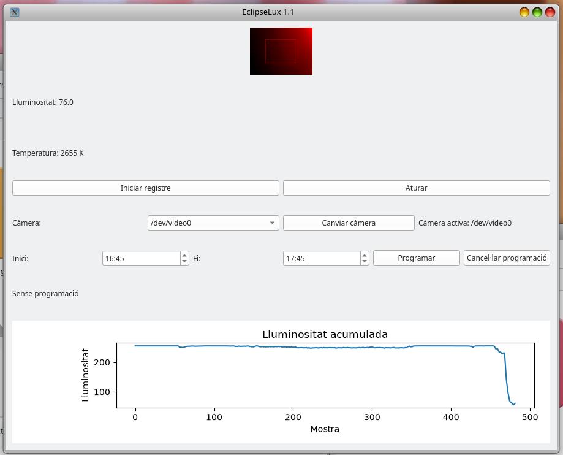The height and width of the screenshot is (455, 563).
Task: Click the Fi time field showing 17:45
Action: [x=322, y=258]
